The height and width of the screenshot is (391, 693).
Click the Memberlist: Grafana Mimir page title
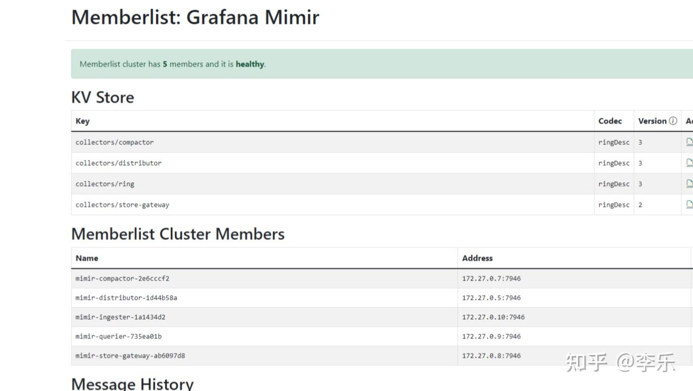point(195,17)
